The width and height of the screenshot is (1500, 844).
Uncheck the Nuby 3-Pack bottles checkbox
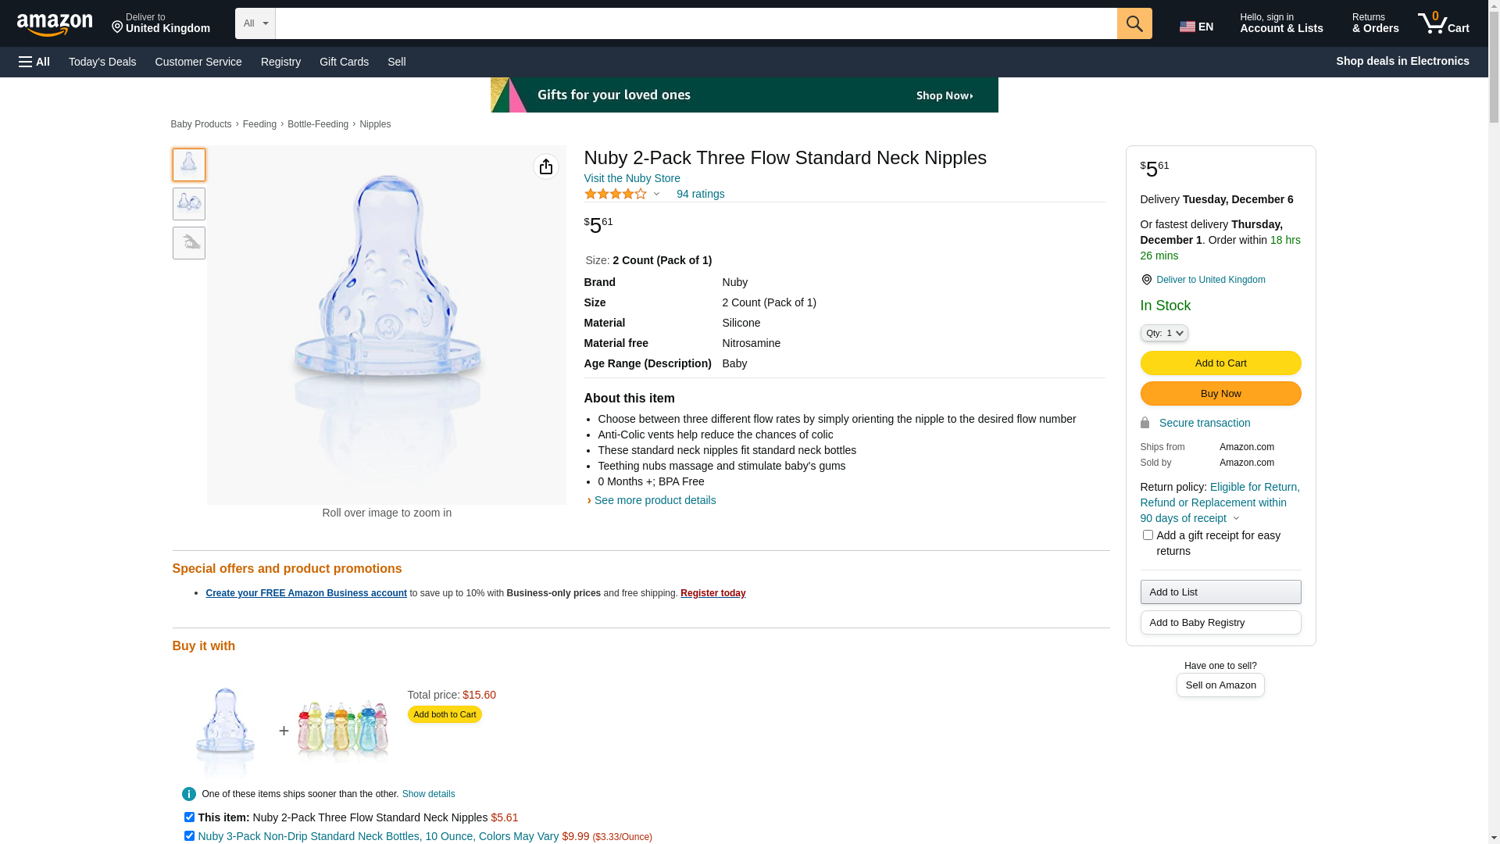[x=189, y=835]
